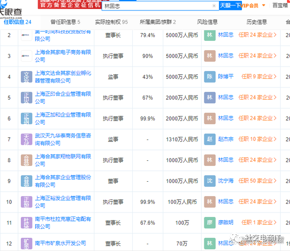Click the 矿泉 company logo icon
This screenshot has height=251, width=290.
pos(26,243)
